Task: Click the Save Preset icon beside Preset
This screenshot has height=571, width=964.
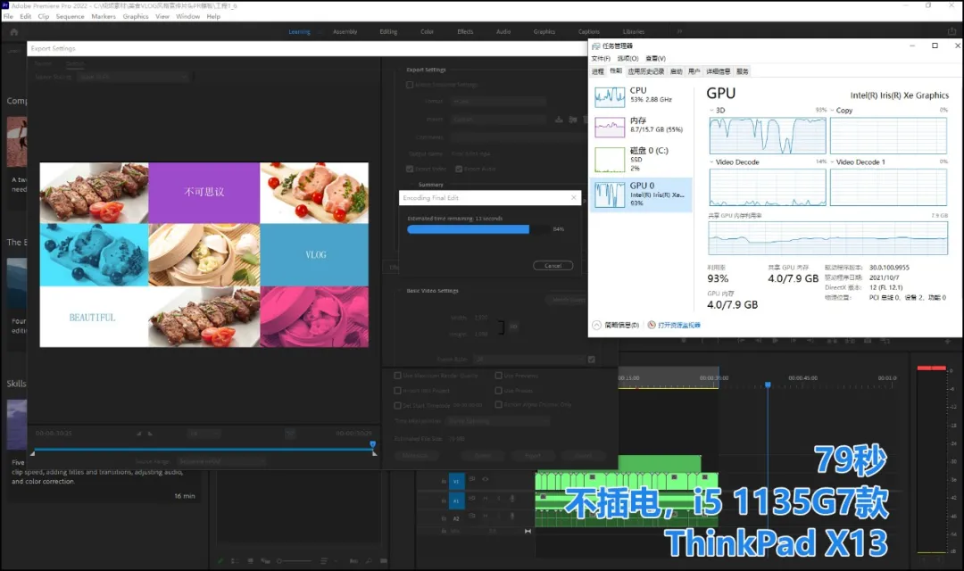Action: [559, 120]
